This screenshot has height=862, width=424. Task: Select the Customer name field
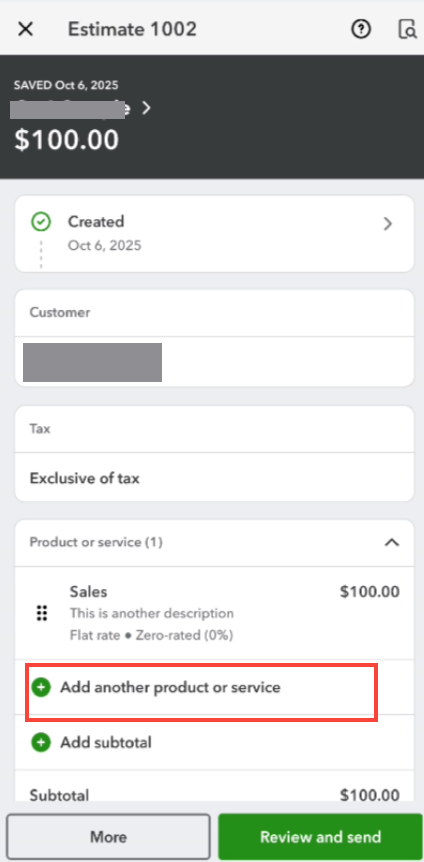pyautogui.click(x=93, y=363)
